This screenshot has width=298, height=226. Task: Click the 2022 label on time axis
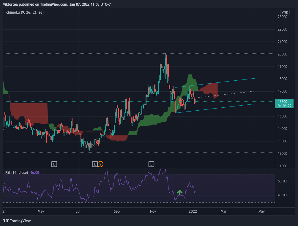point(193,211)
